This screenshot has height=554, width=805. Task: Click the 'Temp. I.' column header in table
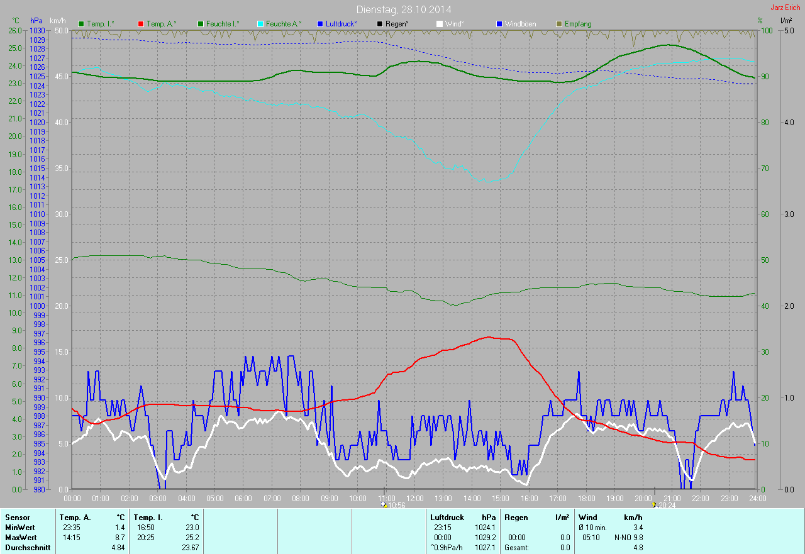click(x=148, y=518)
